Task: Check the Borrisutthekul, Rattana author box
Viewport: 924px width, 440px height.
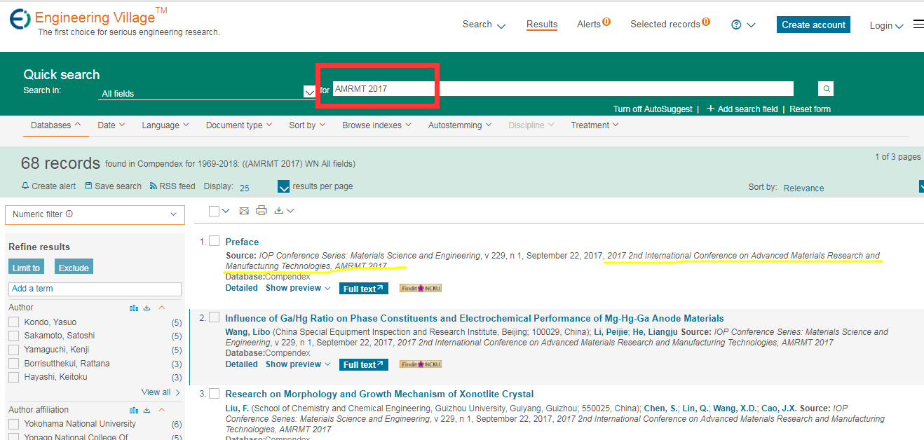Action: [13, 364]
